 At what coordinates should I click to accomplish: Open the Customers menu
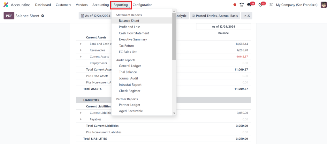point(63,5)
